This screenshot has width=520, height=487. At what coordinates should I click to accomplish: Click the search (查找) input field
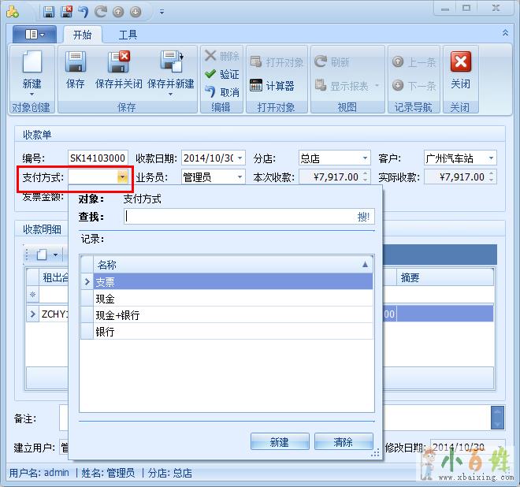click(x=240, y=216)
